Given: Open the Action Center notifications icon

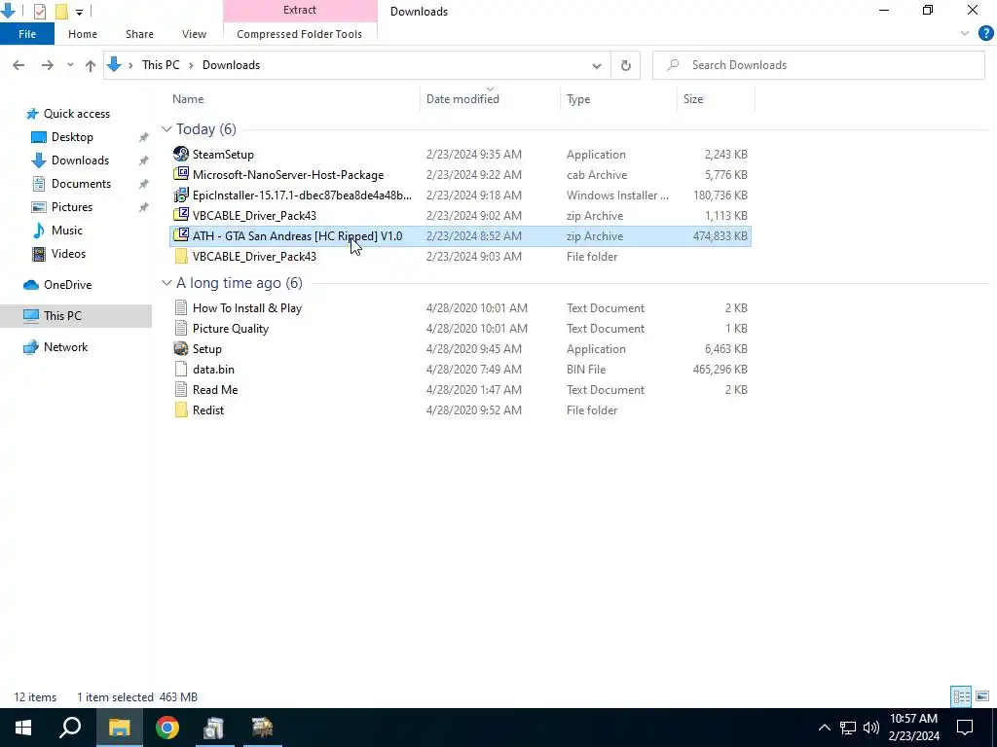Looking at the screenshot, I should coord(965,728).
